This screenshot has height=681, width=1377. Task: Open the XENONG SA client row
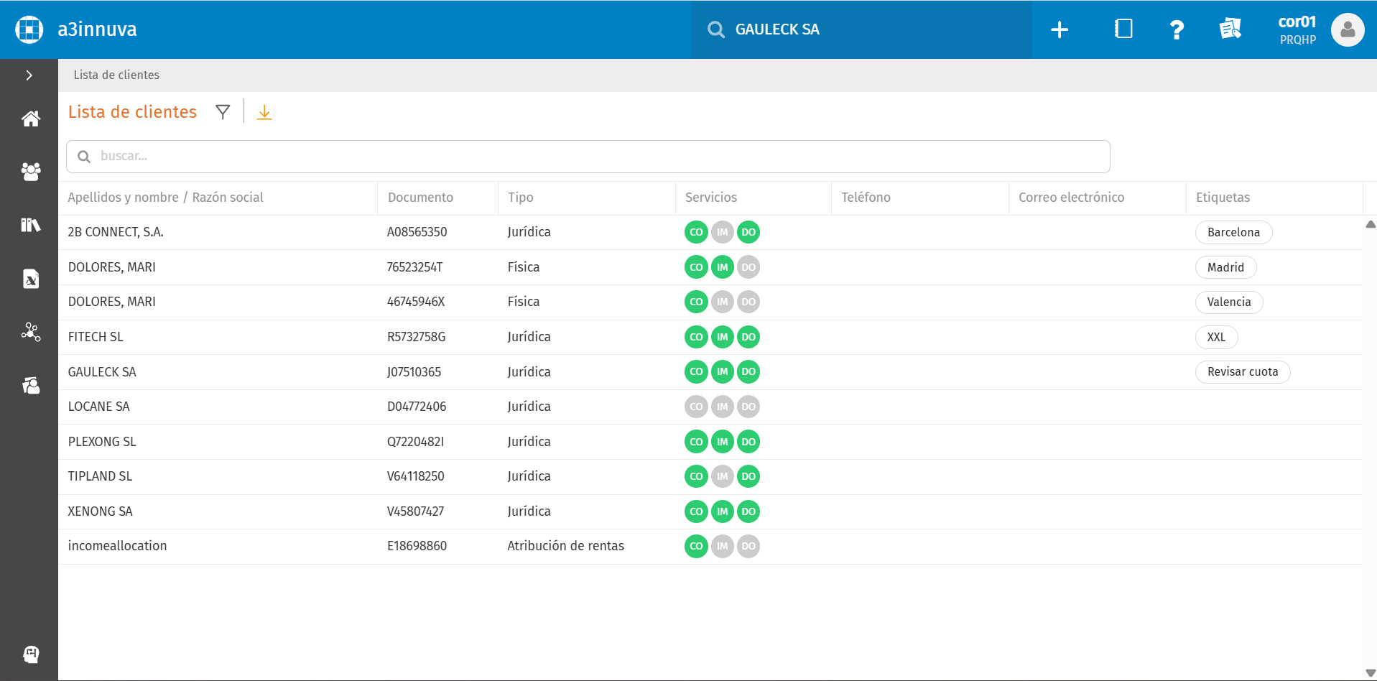click(710, 511)
